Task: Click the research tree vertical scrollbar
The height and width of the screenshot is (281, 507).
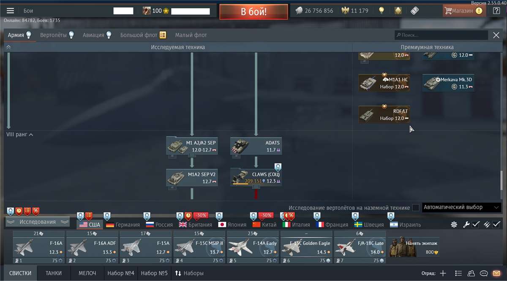Action: click(x=502, y=181)
